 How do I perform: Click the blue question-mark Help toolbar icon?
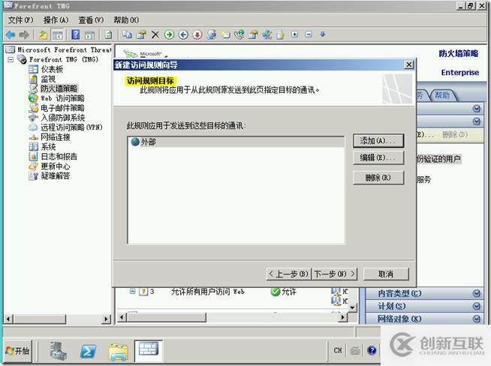click(76, 34)
